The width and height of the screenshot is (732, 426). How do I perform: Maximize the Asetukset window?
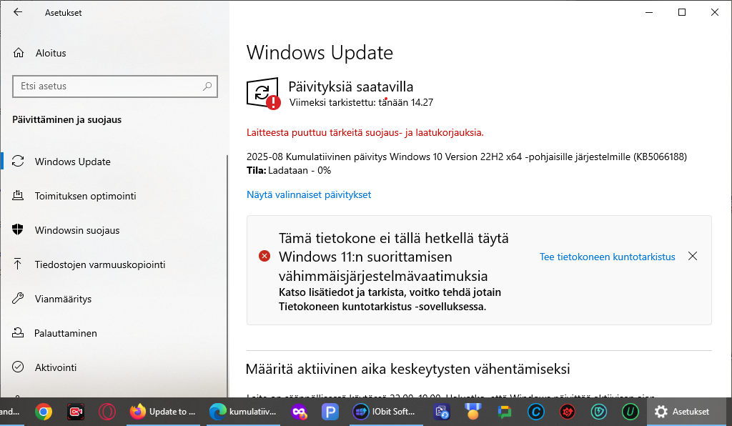pyautogui.click(x=681, y=12)
